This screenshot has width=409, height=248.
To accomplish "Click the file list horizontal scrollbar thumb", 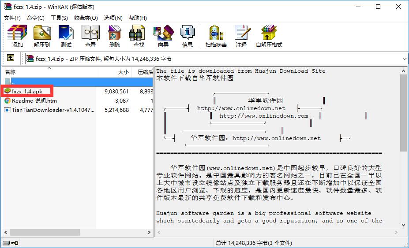I will point(45,233).
